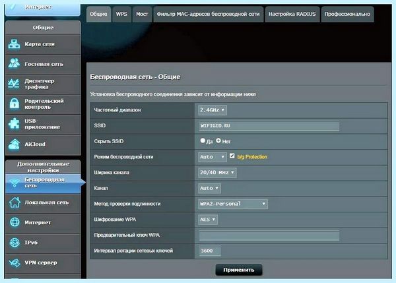
Task: Expand the WPA2-Personal authentication dropdown
Action: pyautogui.click(x=233, y=204)
